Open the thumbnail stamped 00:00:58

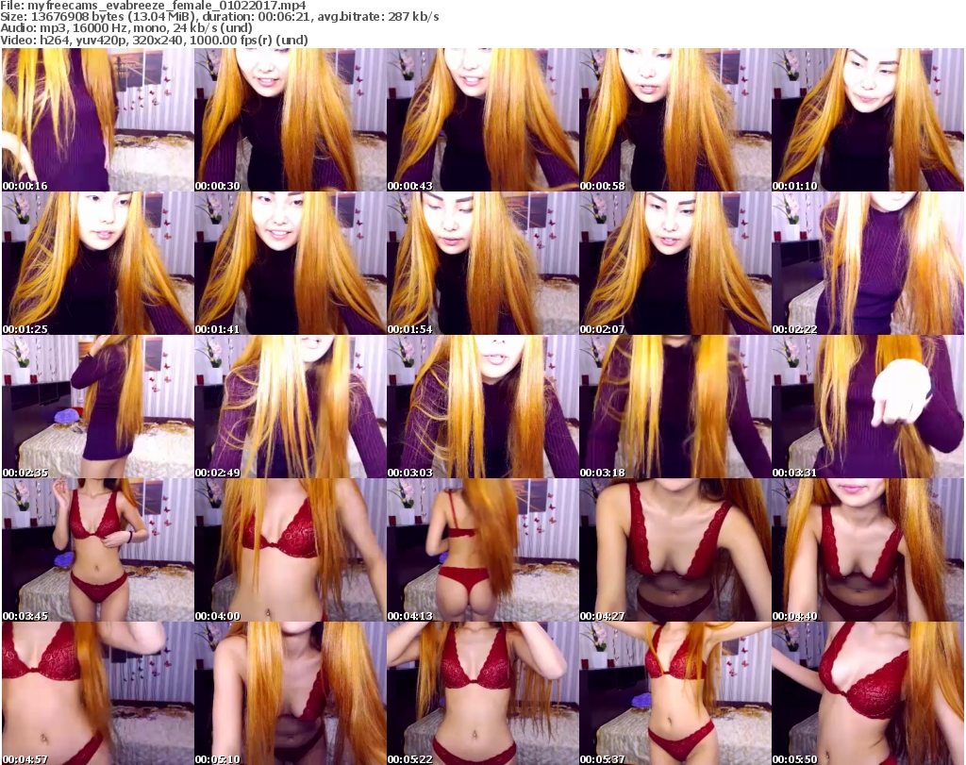675,120
